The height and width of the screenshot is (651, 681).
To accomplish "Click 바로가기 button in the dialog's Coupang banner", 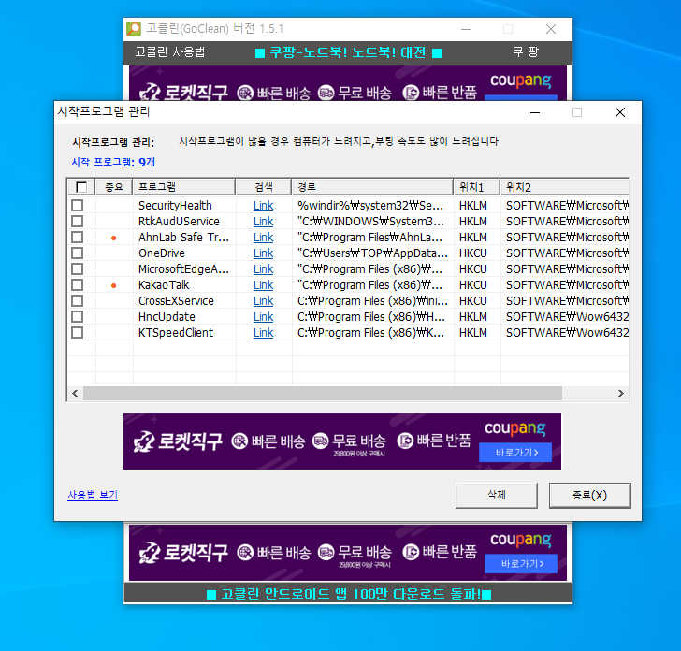I will [x=515, y=453].
